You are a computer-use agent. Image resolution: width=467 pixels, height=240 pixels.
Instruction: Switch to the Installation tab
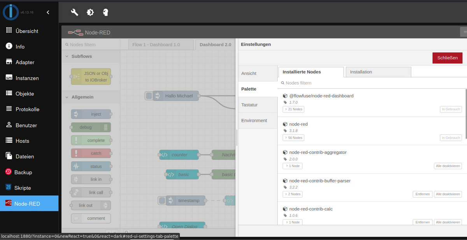(x=378, y=72)
